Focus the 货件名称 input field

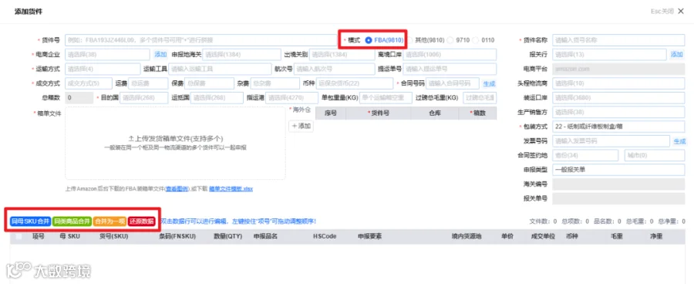[x=618, y=40]
